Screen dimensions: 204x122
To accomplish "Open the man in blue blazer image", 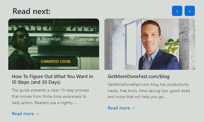I will [150, 44].
